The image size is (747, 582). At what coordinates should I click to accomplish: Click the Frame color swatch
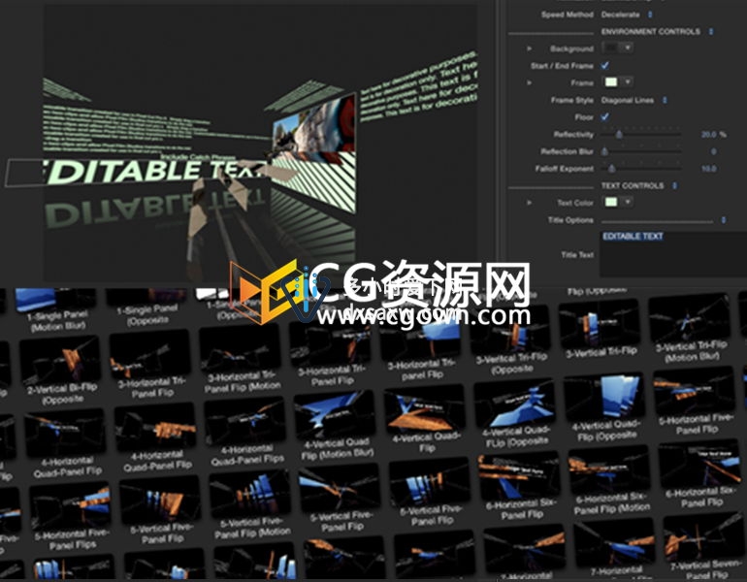[x=611, y=81]
